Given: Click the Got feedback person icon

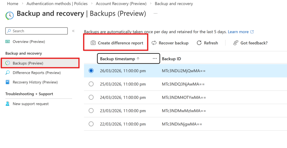Looking at the screenshot, I should [x=236, y=43].
